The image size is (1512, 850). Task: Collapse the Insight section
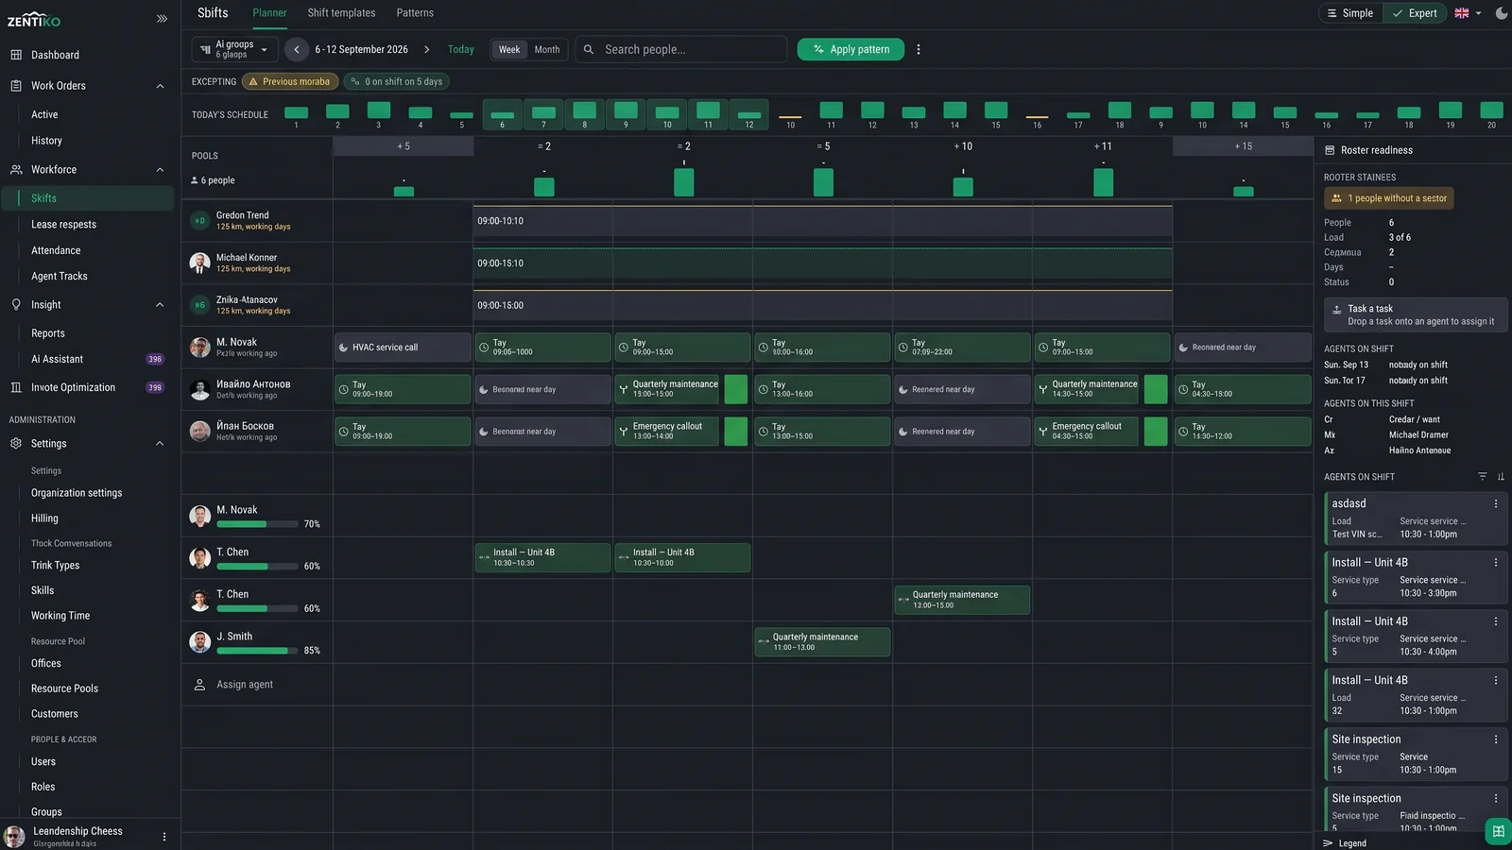[160, 305]
